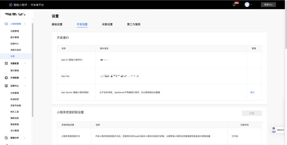Click the user avatar icon
Viewport: 287px width, 145px height.
pos(247,4)
